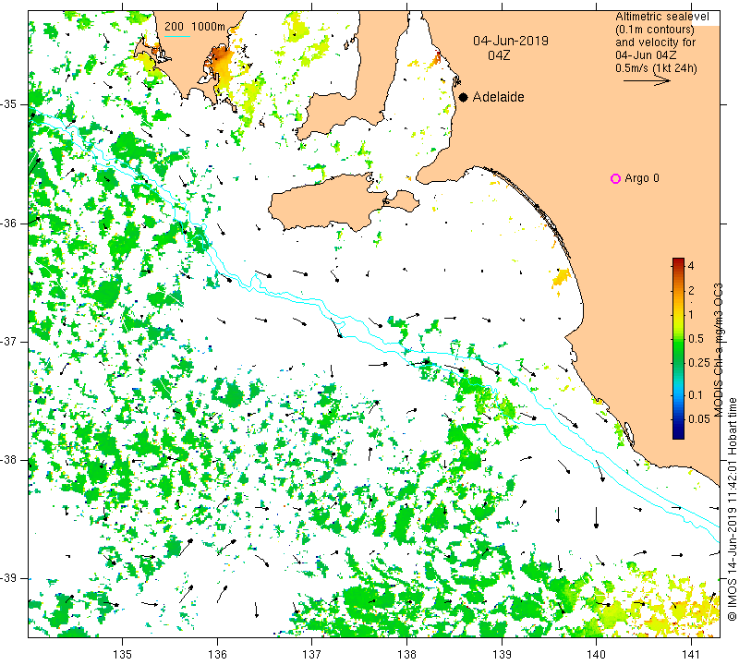The image size is (739, 665).
Task: Click the longitude axis label '136'
Action: pyautogui.click(x=217, y=654)
